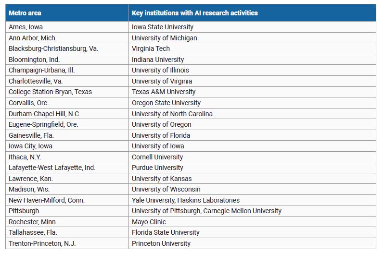Select the Blacksburg-Christiansburg, Va. cell
384x253 pixels.
coord(53,48)
